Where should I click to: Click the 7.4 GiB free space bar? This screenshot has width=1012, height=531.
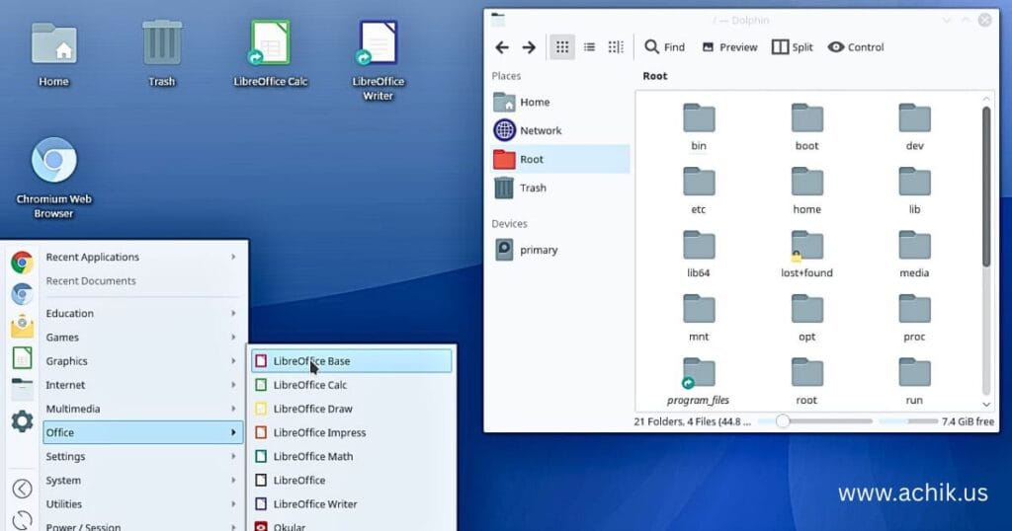coord(909,421)
